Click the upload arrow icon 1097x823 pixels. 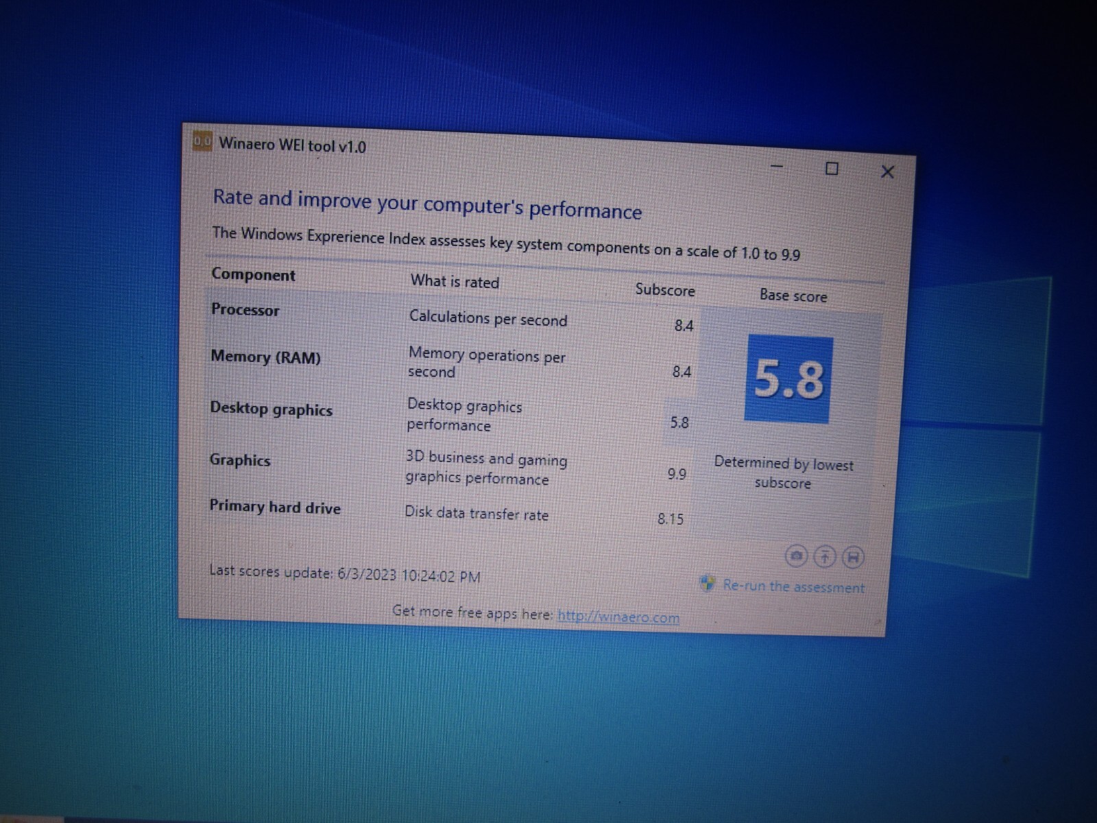click(x=825, y=557)
